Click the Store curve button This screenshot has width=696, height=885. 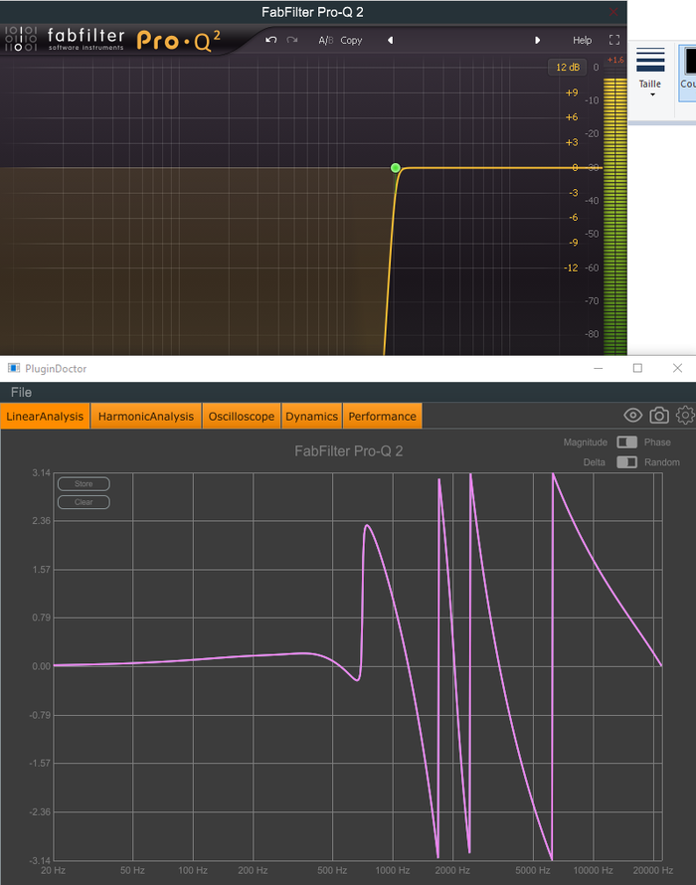(84, 483)
